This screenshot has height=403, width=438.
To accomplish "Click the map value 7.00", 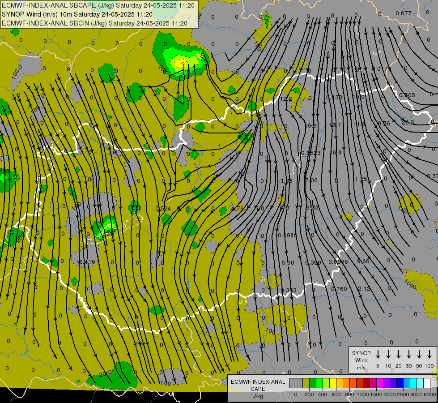I will (x=311, y=180).
